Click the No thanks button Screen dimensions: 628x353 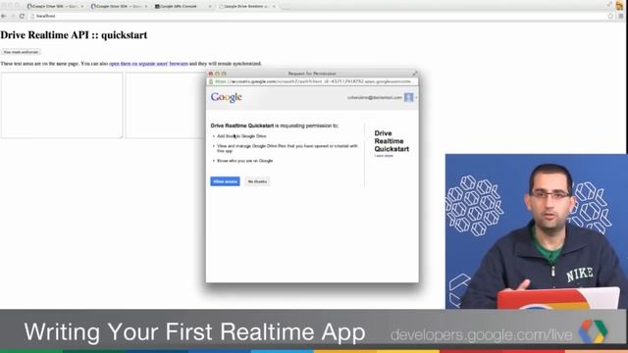257,181
